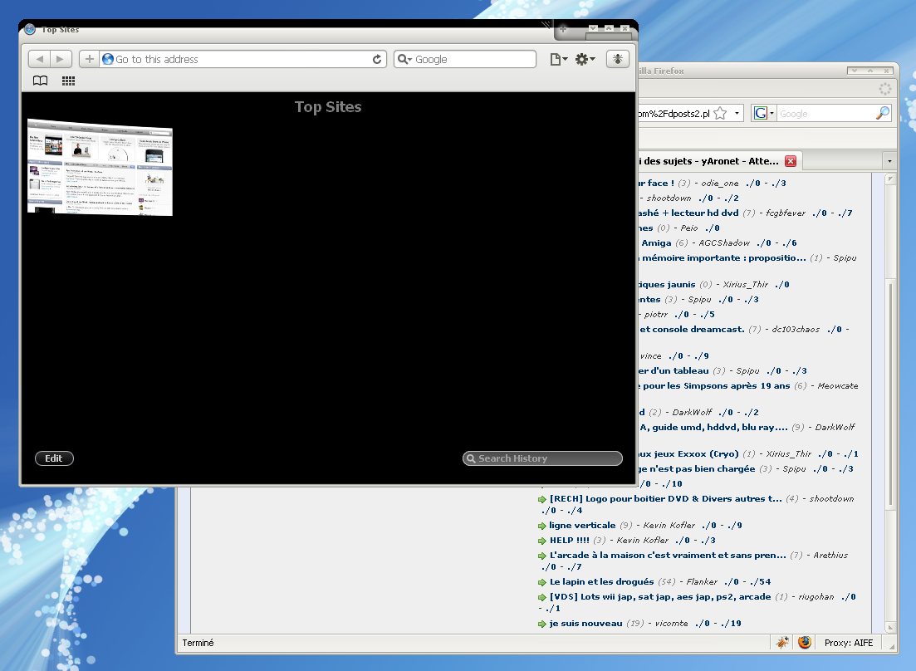Click the Safari back navigation arrow
Image resolution: width=916 pixels, height=671 pixels.
click(x=39, y=59)
